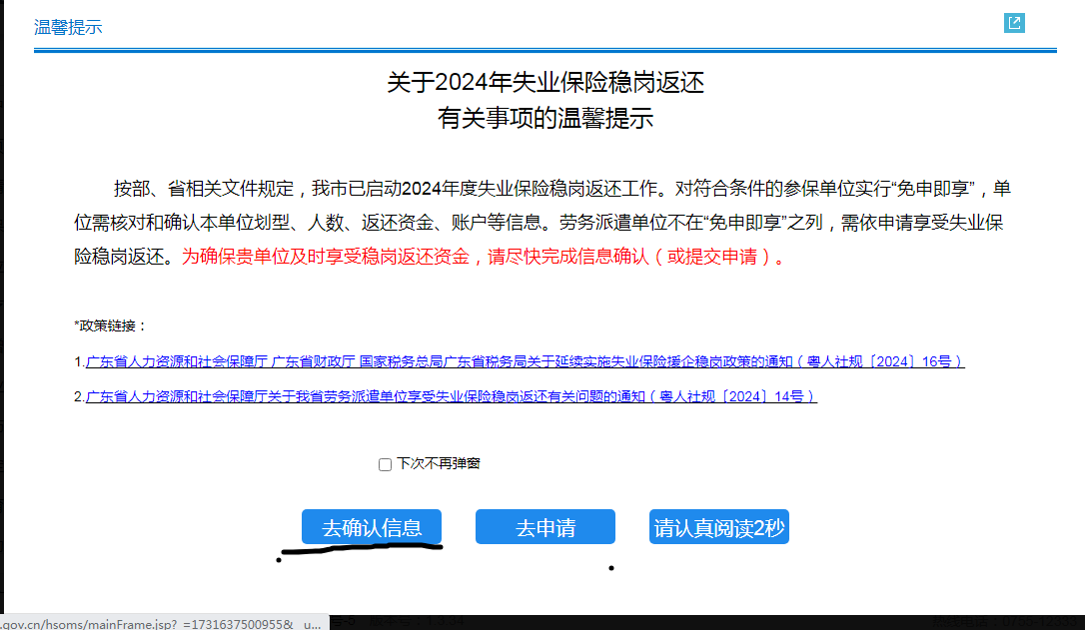Click the black dot below 去申请 button
1085x630 pixels.
(x=610, y=568)
